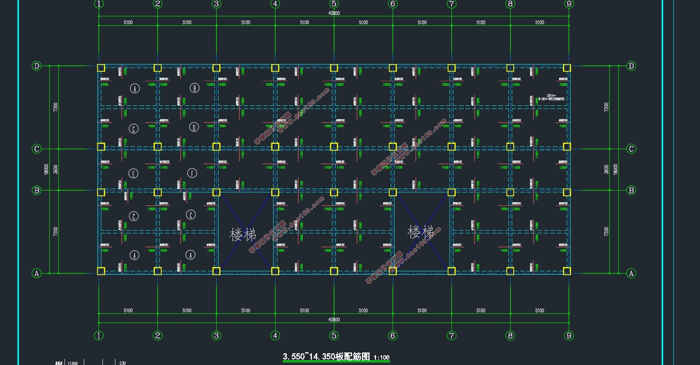This screenshot has width=700, height=365.
Task: Pick the right-side axis bubble C
Action: click(631, 149)
